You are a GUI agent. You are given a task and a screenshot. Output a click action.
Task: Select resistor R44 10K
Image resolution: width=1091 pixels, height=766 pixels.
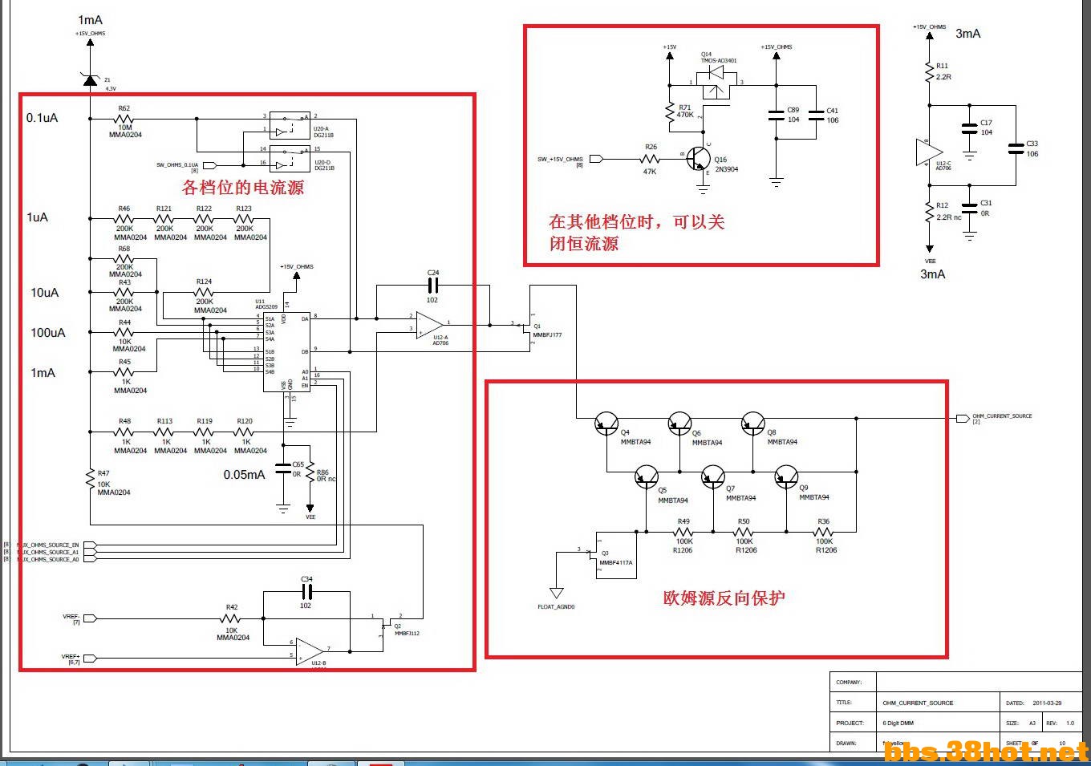[124, 332]
